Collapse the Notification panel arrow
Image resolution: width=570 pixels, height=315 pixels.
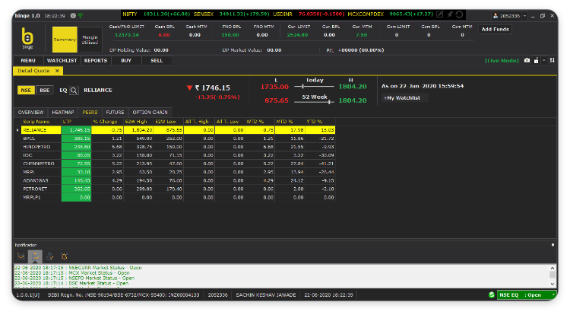coord(553,245)
